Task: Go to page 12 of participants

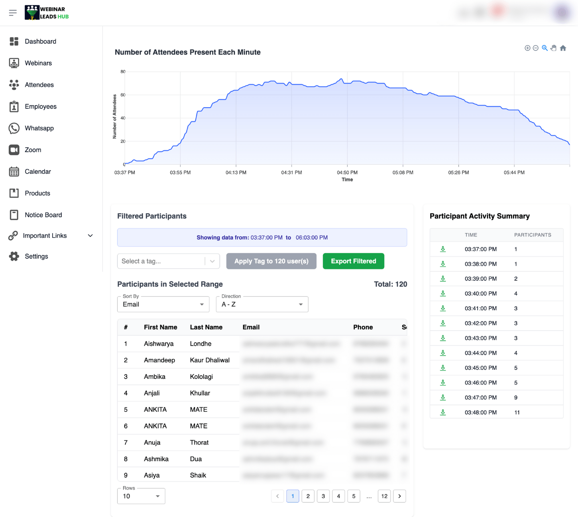Action: coord(384,497)
